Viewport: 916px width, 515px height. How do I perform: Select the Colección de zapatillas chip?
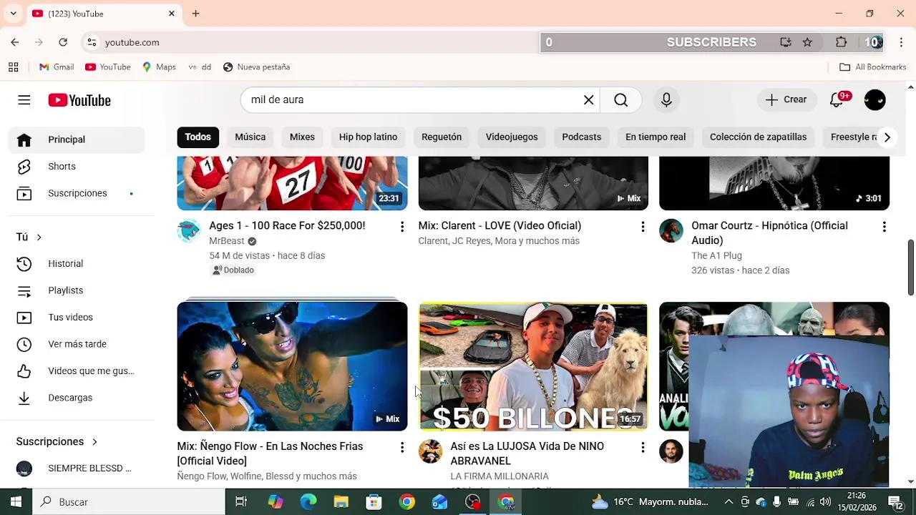[758, 137]
